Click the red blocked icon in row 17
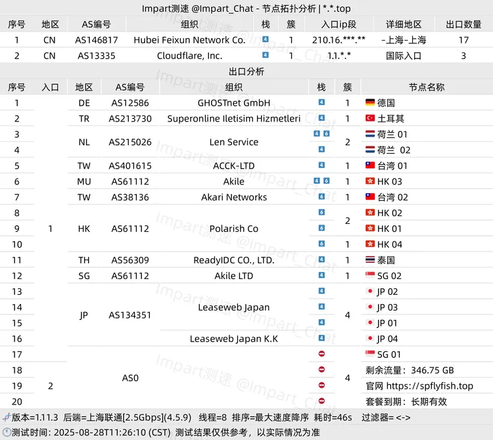Screen dimensions: 493x440 321,355
